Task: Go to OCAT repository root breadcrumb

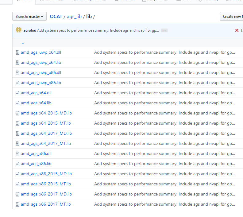Action: pyautogui.click(x=56, y=17)
